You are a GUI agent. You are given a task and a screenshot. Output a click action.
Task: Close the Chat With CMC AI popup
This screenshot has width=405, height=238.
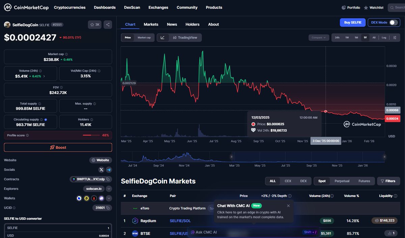(288, 206)
